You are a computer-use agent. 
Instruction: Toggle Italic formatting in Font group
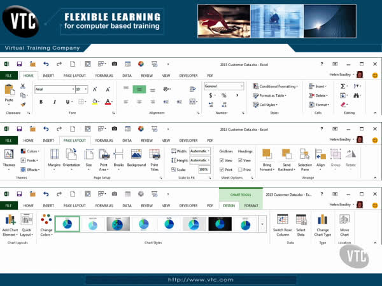point(54,102)
